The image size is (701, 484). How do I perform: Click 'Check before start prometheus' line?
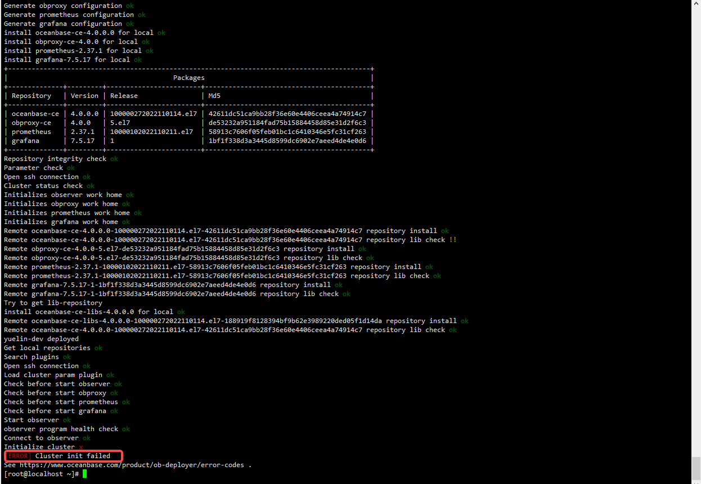[x=67, y=402]
